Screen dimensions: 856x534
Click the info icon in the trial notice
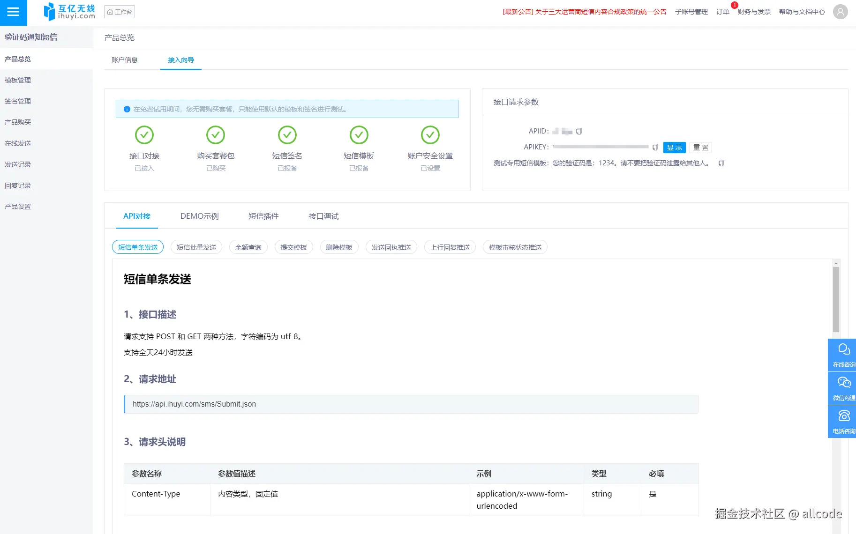(x=127, y=109)
